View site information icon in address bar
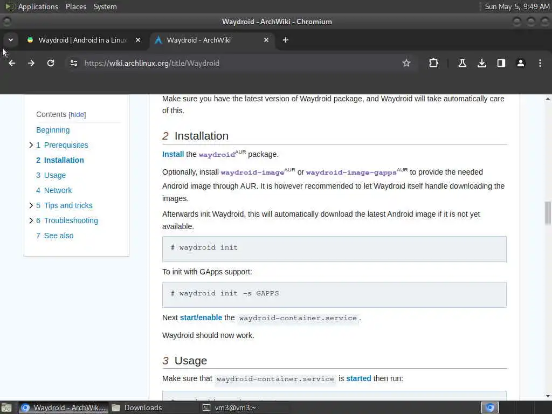 click(73, 63)
